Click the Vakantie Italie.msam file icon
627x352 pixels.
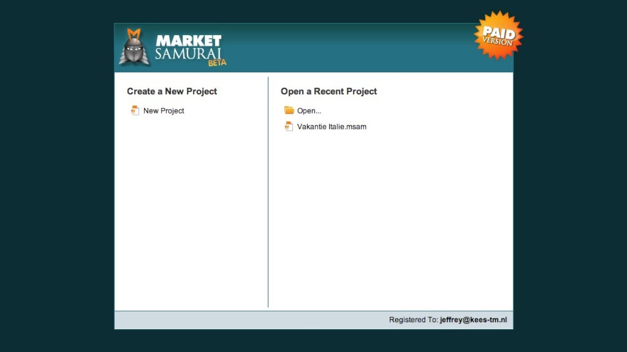(289, 126)
